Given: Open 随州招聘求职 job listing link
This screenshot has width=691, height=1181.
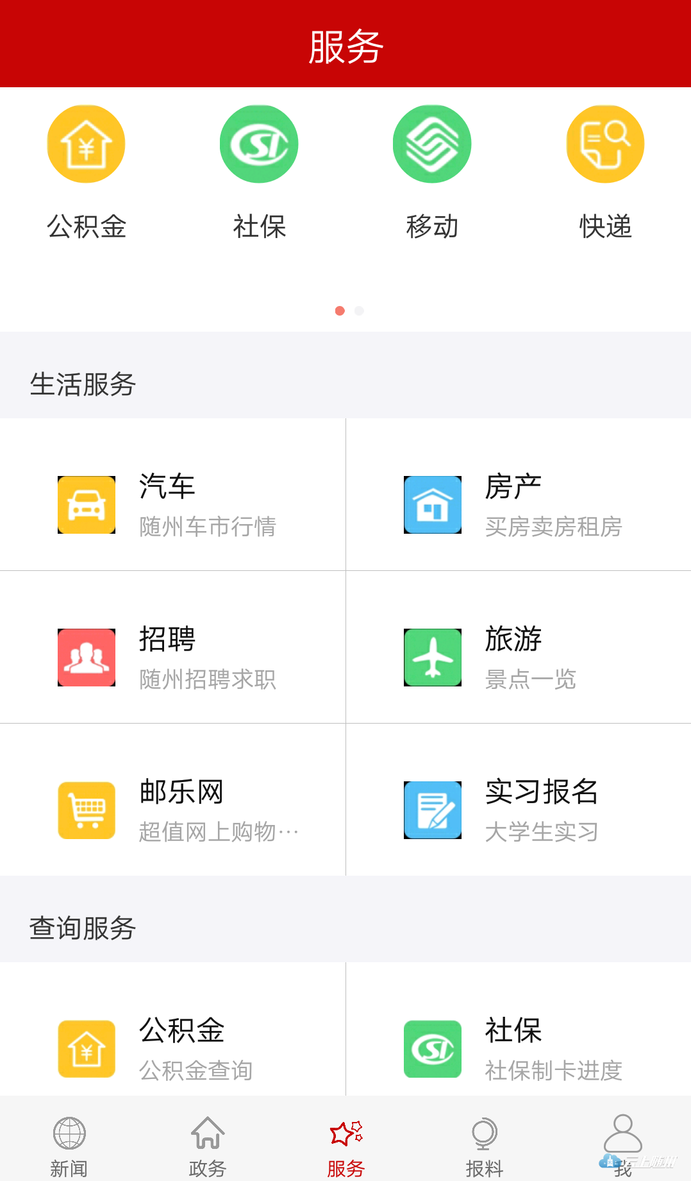Looking at the screenshot, I should (208, 679).
